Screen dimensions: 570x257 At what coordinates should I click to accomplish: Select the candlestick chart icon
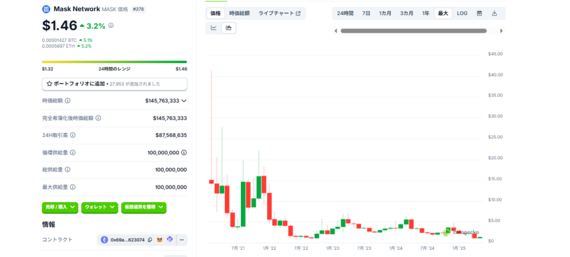click(x=229, y=28)
